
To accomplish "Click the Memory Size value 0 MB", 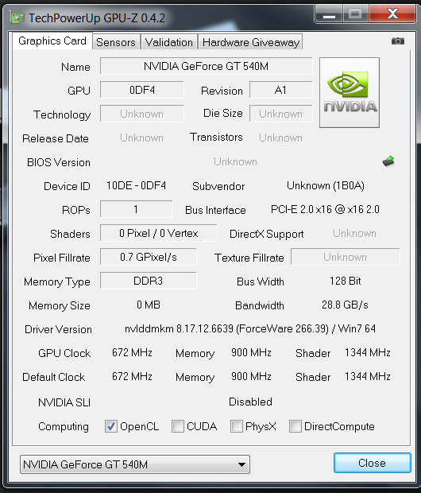I will tap(149, 305).
